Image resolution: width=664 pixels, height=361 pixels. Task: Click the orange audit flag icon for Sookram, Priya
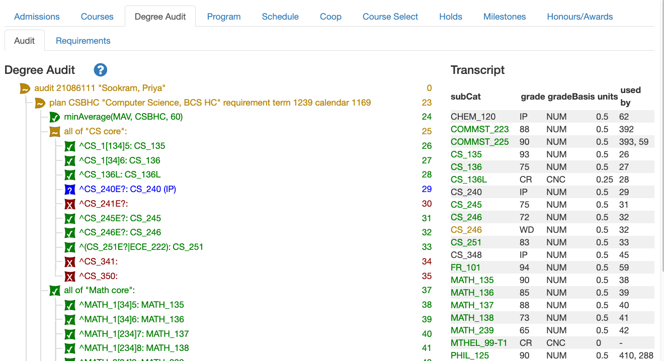pyautogui.click(x=25, y=88)
